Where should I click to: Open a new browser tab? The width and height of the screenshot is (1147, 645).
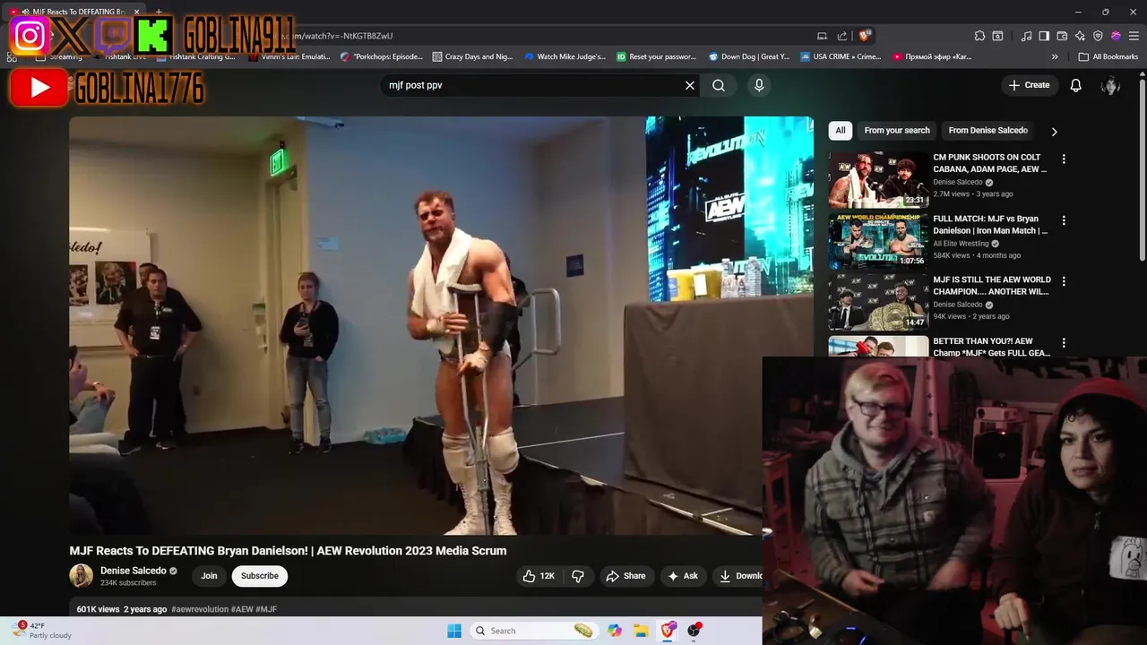click(x=159, y=12)
